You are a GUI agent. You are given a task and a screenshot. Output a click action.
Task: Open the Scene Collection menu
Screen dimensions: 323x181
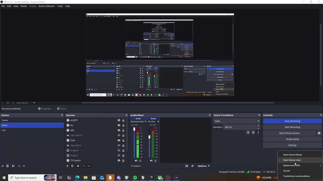point(47,6)
